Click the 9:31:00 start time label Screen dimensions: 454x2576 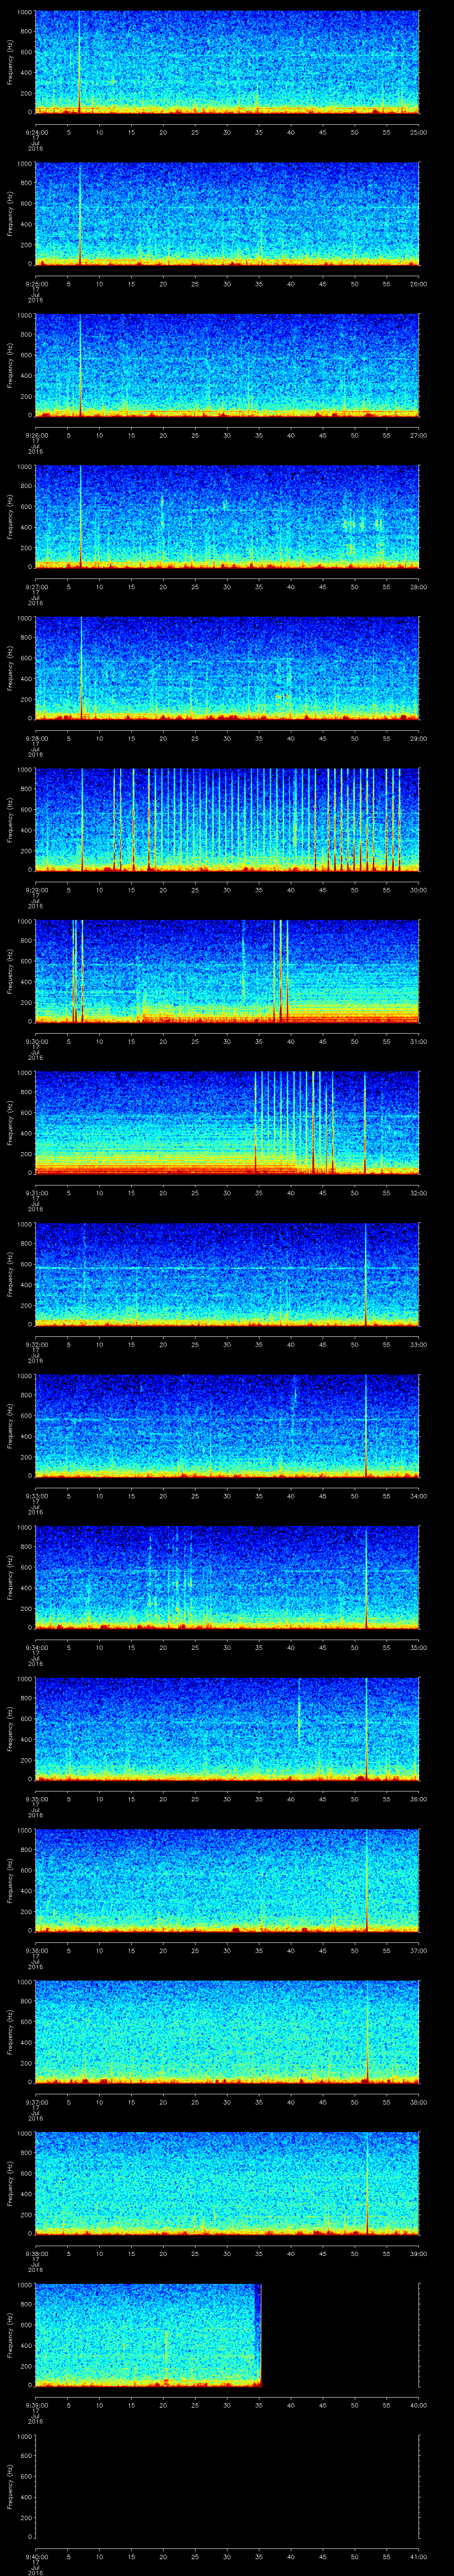point(36,1192)
